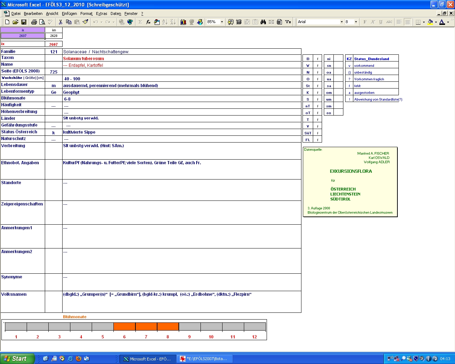This screenshot has width=455, height=364.
Task: Click the Windows Start button
Action: click(x=17, y=359)
